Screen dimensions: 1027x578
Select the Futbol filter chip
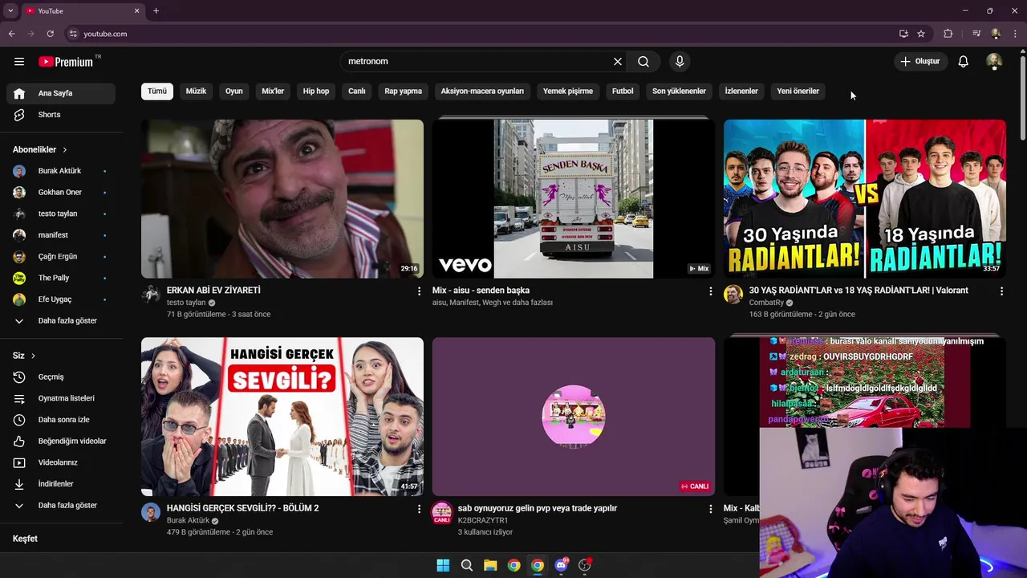[623, 92]
